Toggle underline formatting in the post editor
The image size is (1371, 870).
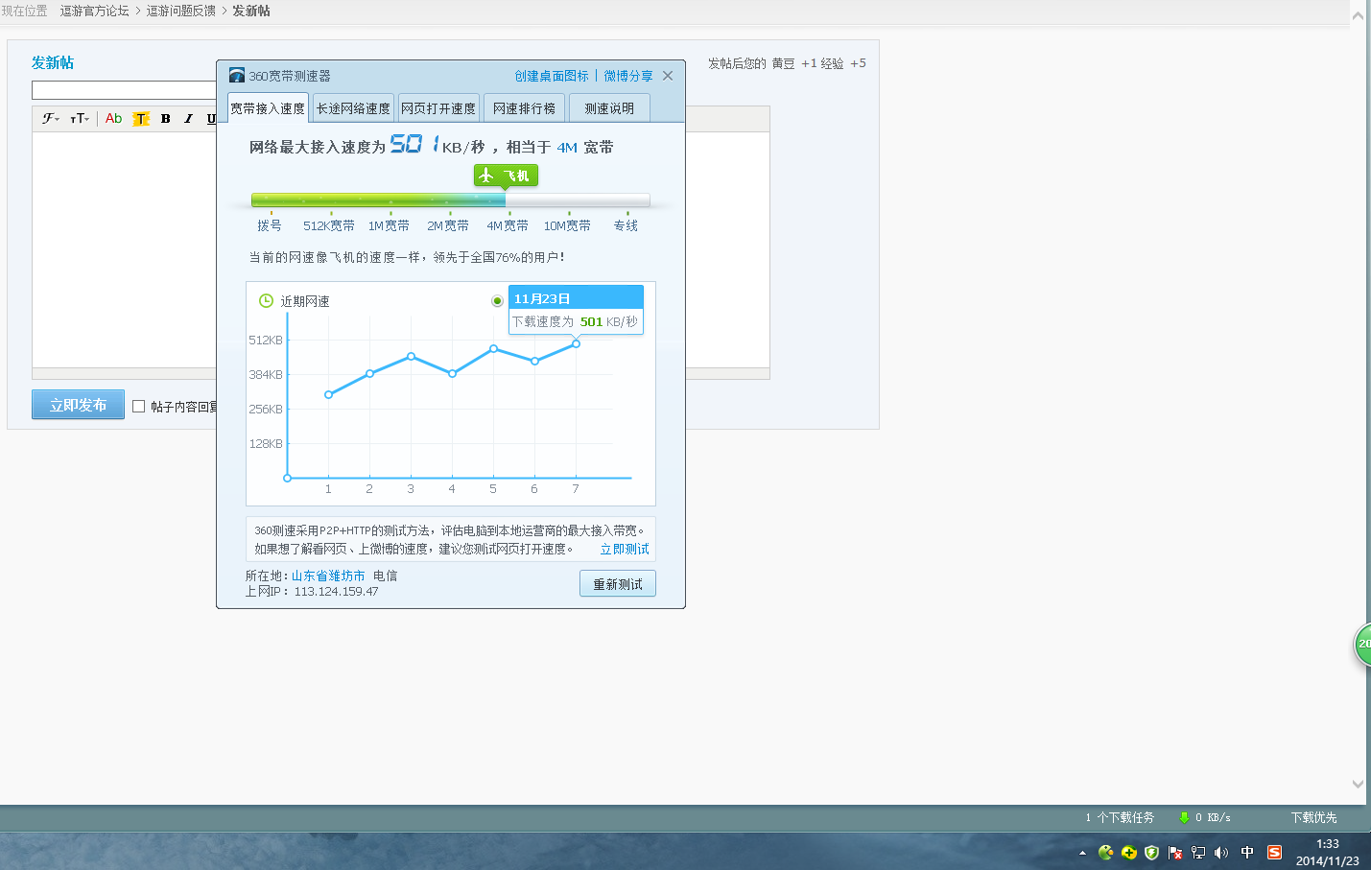point(210,119)
